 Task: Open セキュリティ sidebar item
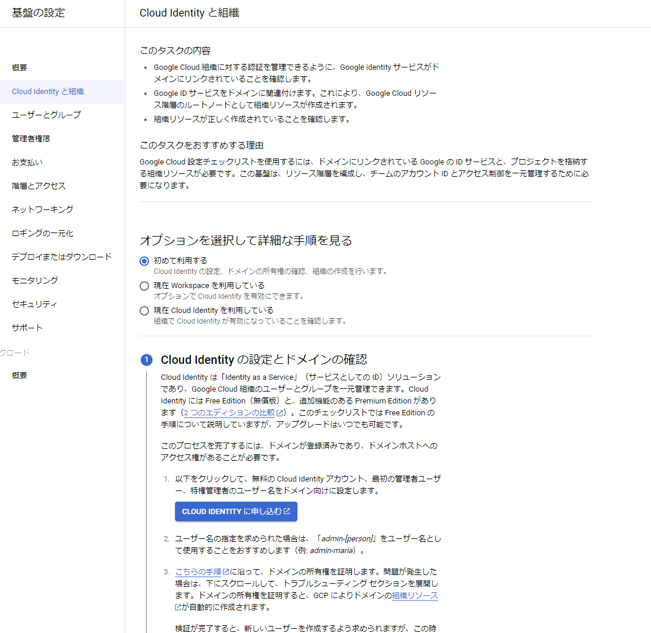coord(34,304)
